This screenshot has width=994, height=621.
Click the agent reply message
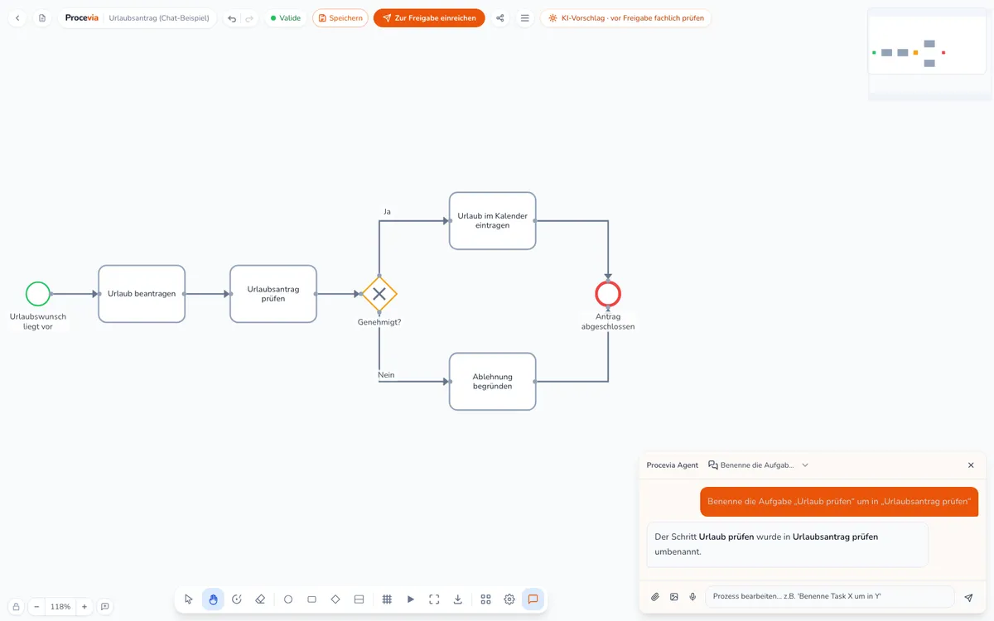(787, 544)
